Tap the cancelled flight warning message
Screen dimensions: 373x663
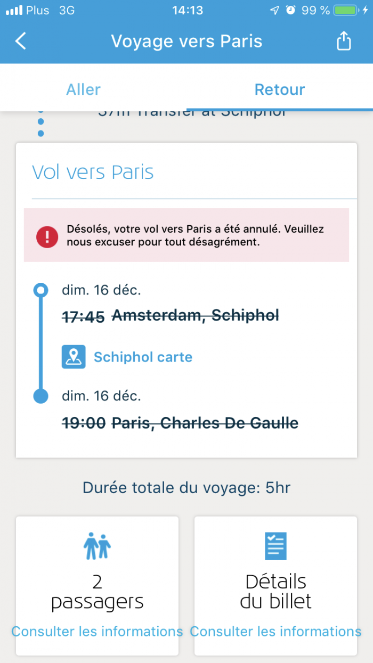195,235
